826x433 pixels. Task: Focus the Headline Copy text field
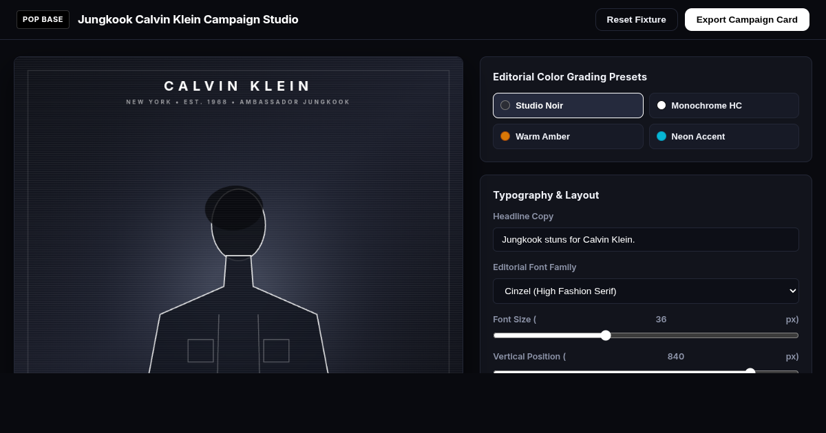[x=646, y=239]
